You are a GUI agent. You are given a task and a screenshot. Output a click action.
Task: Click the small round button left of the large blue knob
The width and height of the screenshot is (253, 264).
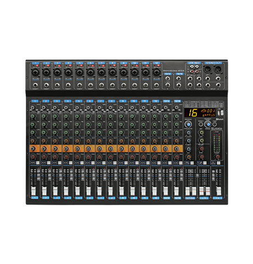click(x=201, y=124)
